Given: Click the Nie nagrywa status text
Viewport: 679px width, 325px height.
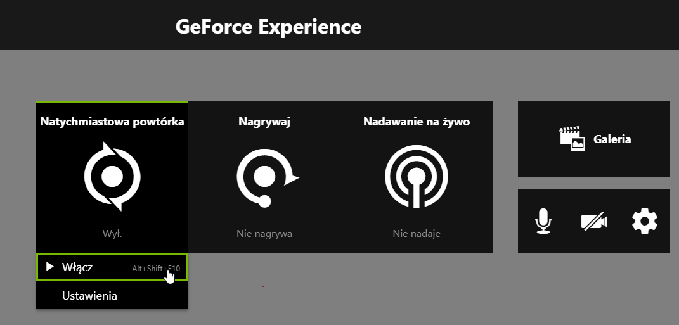Looking at the screenshot, I should click(264, 234).
